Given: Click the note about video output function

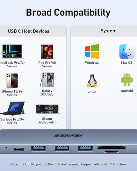Looking at the screenshot, I should (x=68, y=164).
